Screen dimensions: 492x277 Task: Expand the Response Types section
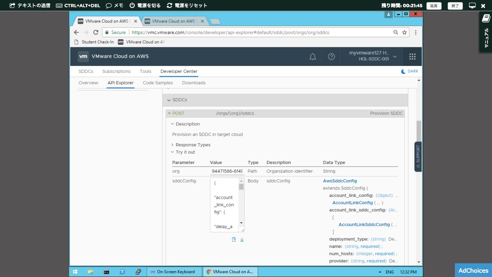pos(172,145)
